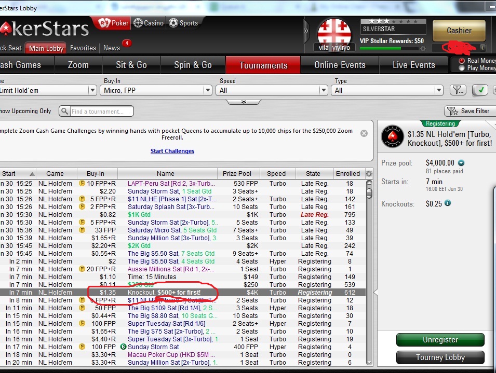This screenshot has width=496, height=373.
Task: Click the VIP rewards gear icon
Action: coord(423,49)
